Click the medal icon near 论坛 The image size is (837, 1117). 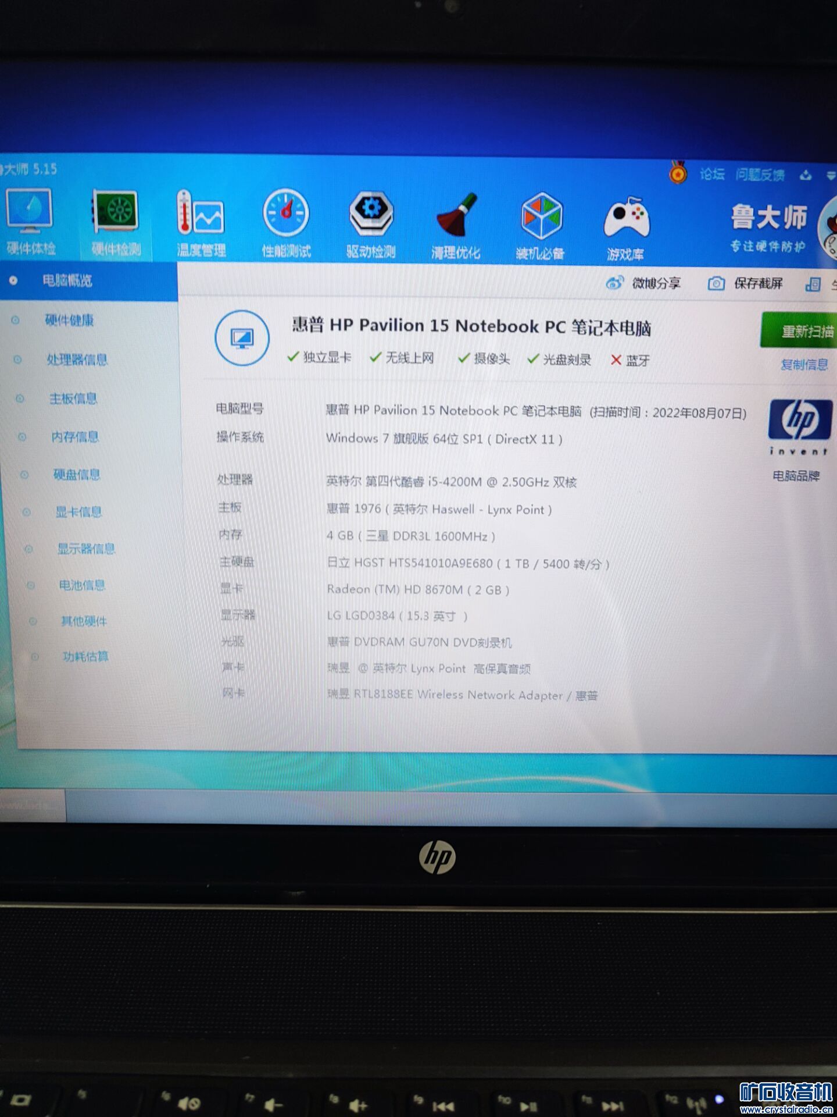(x=678, y=173)
